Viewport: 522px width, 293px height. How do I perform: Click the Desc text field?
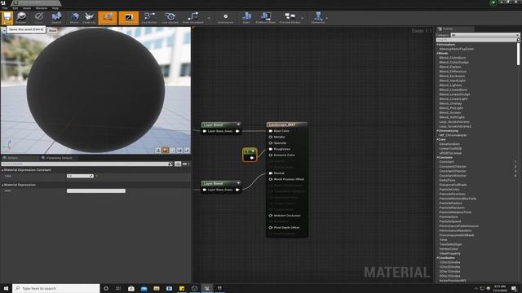[x=96, y=190]
